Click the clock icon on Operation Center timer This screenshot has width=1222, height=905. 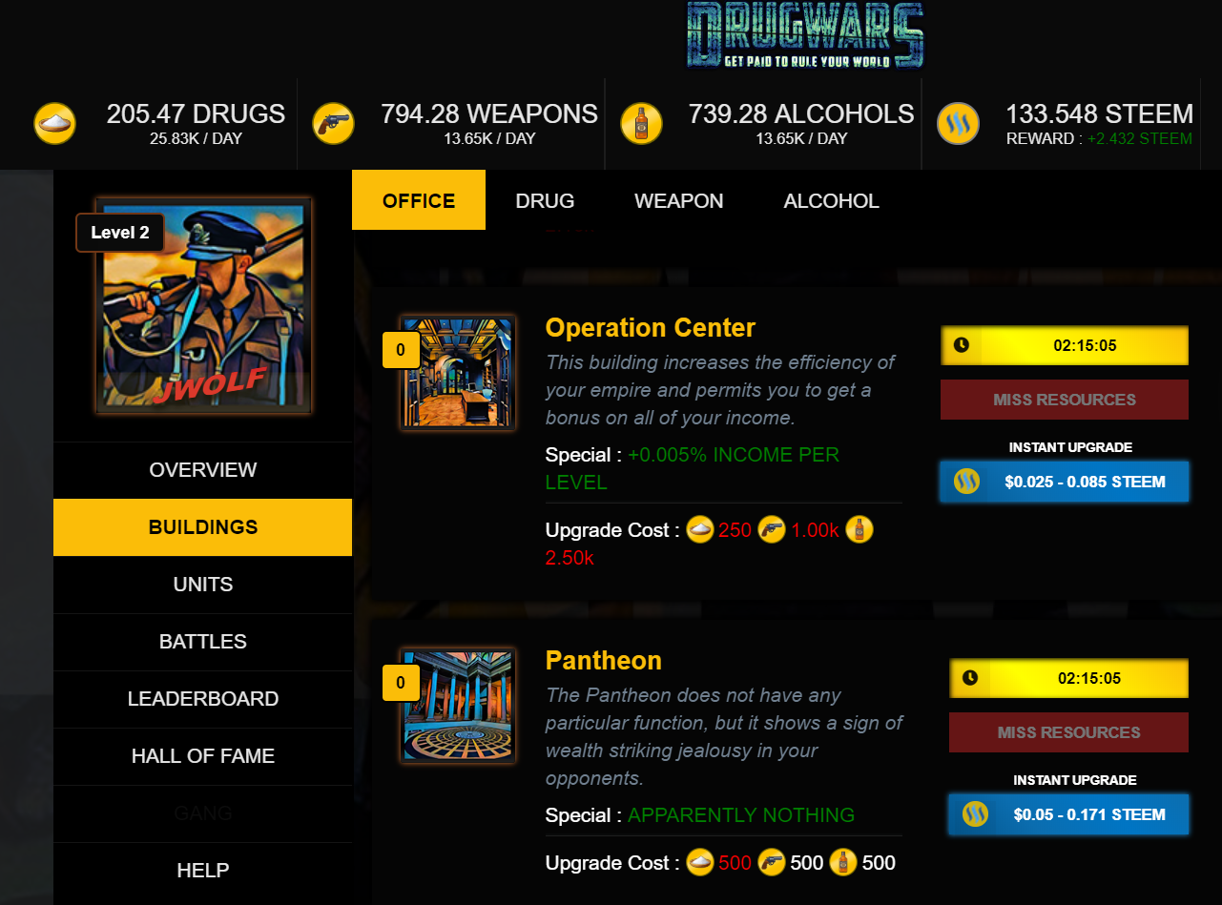962,345
